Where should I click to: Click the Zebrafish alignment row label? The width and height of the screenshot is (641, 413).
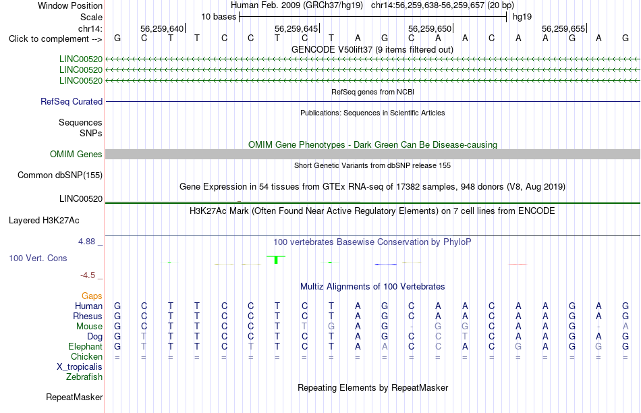(x=84, y=377)
